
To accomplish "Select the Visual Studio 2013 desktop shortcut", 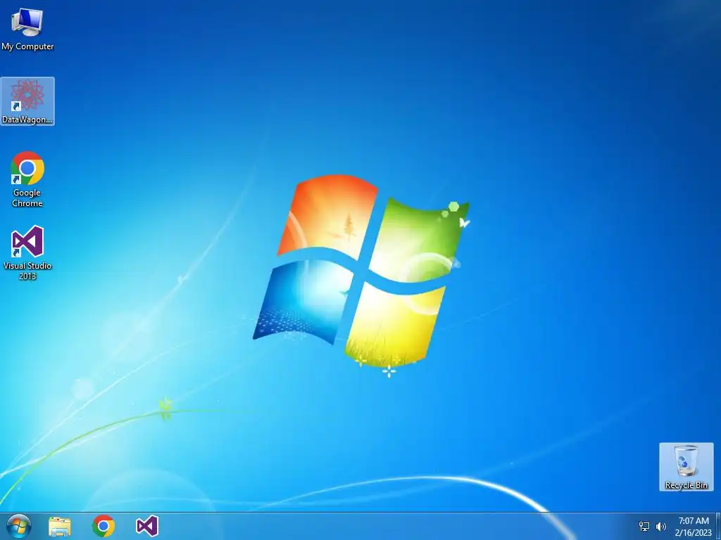I will click(x=27, y=252).
